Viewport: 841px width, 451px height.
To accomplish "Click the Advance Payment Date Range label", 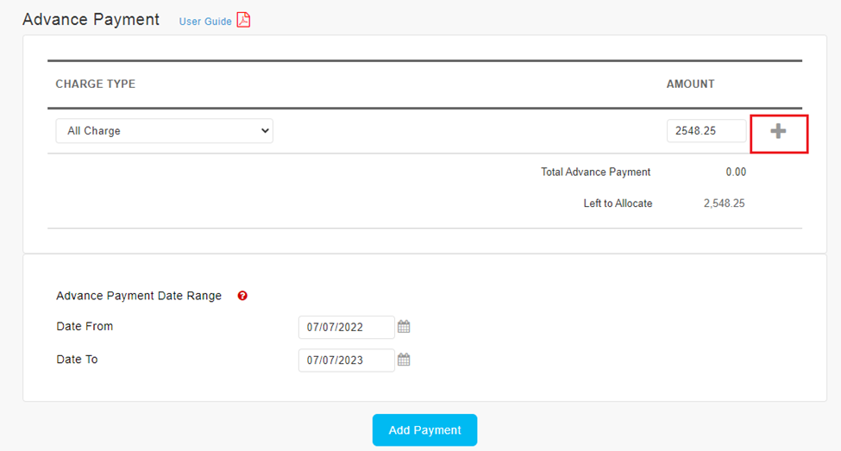I will [x=139, y=296].
